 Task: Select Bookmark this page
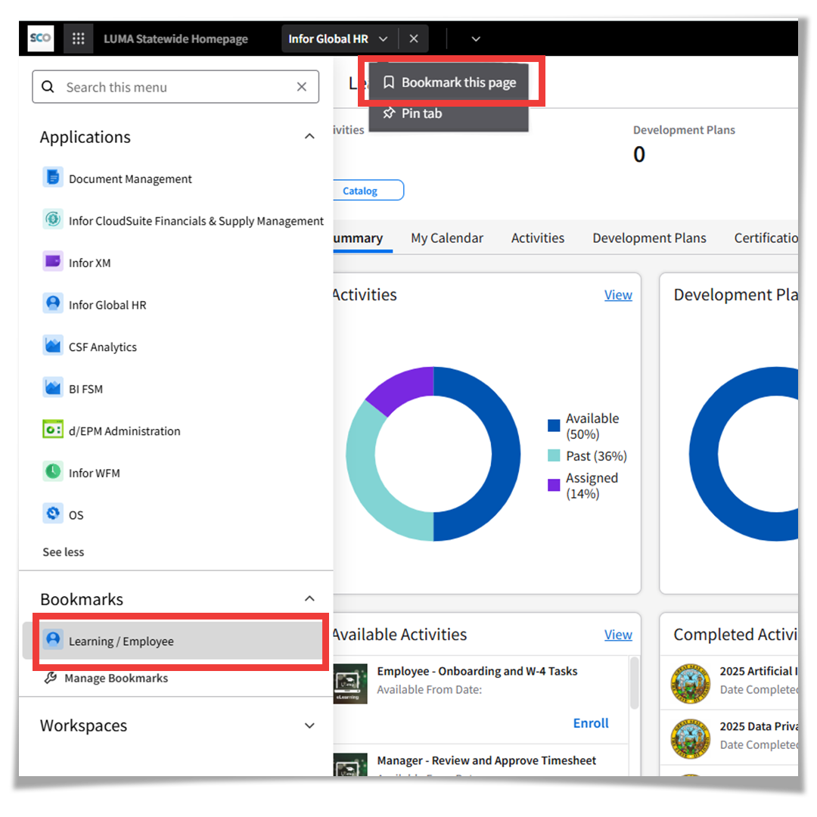tap(449, 82)
